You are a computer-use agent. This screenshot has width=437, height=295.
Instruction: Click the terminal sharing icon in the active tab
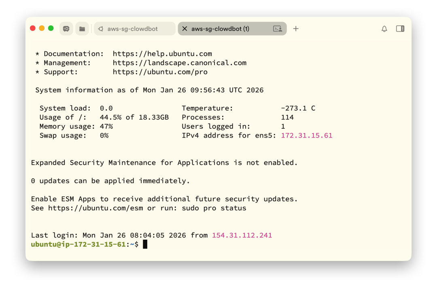click(x=278, y=29)
